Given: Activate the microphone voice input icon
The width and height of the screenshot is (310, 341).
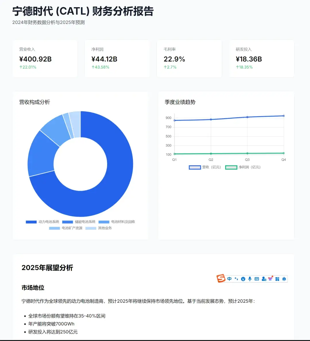Looking at the screenshot, I should coord(250,279).
